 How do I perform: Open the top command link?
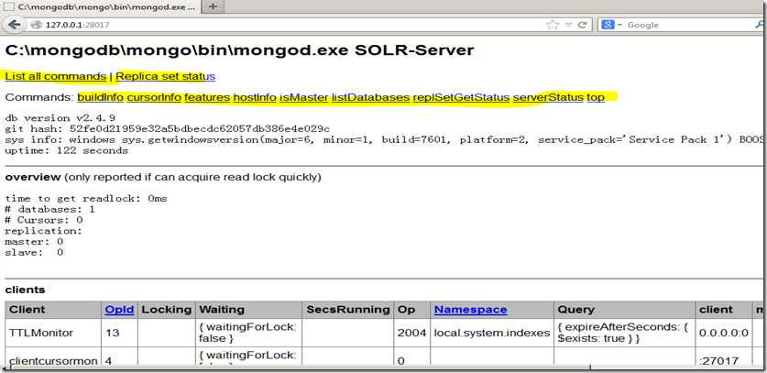point(596,97)
